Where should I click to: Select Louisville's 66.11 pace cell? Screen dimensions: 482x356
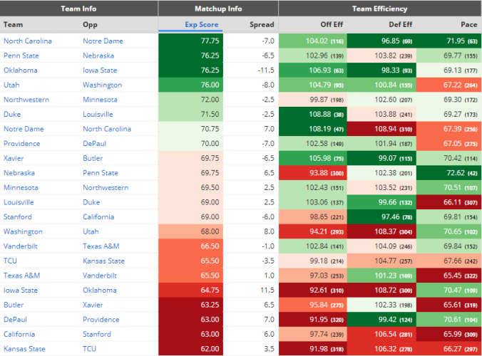(449, 202)
